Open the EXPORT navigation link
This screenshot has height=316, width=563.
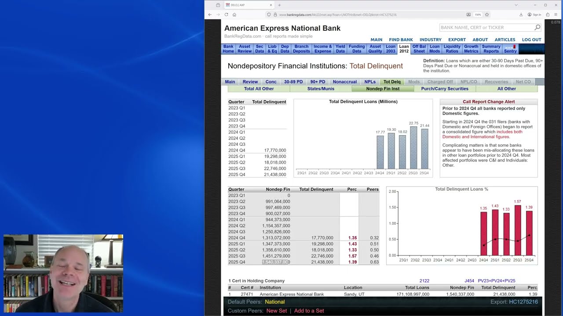[457, 39]
